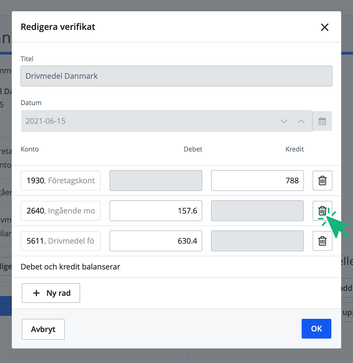Increase date with up chevron
353x363 pixels.
[x=301, y=121]
